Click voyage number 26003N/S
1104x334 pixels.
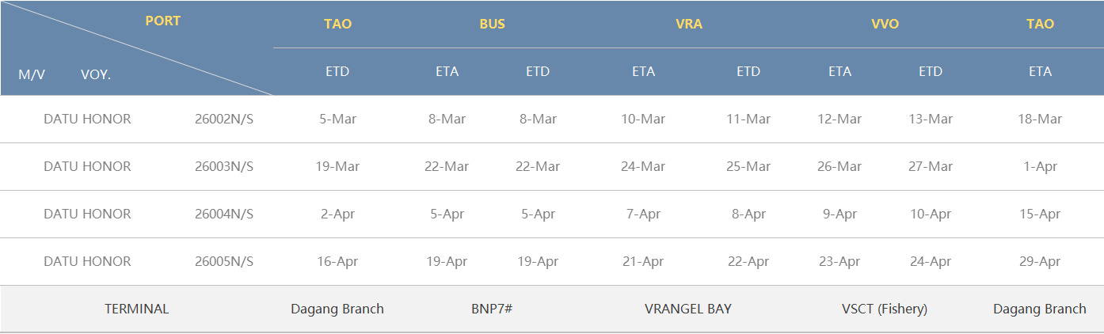point(224,166)
